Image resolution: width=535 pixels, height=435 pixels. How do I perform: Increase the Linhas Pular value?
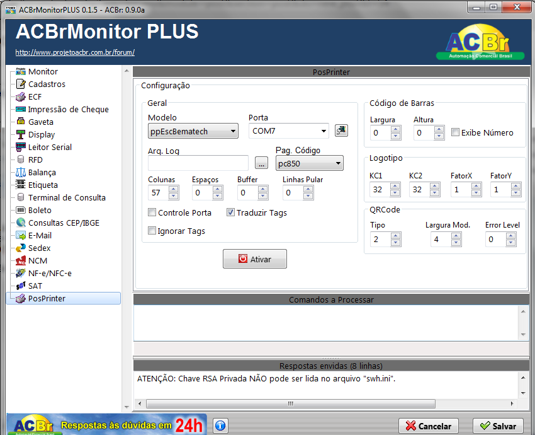pos(308,189)
